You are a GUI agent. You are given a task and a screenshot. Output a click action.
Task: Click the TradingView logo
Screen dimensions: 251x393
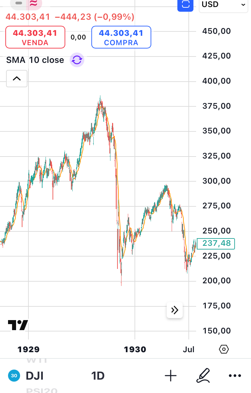18,325
